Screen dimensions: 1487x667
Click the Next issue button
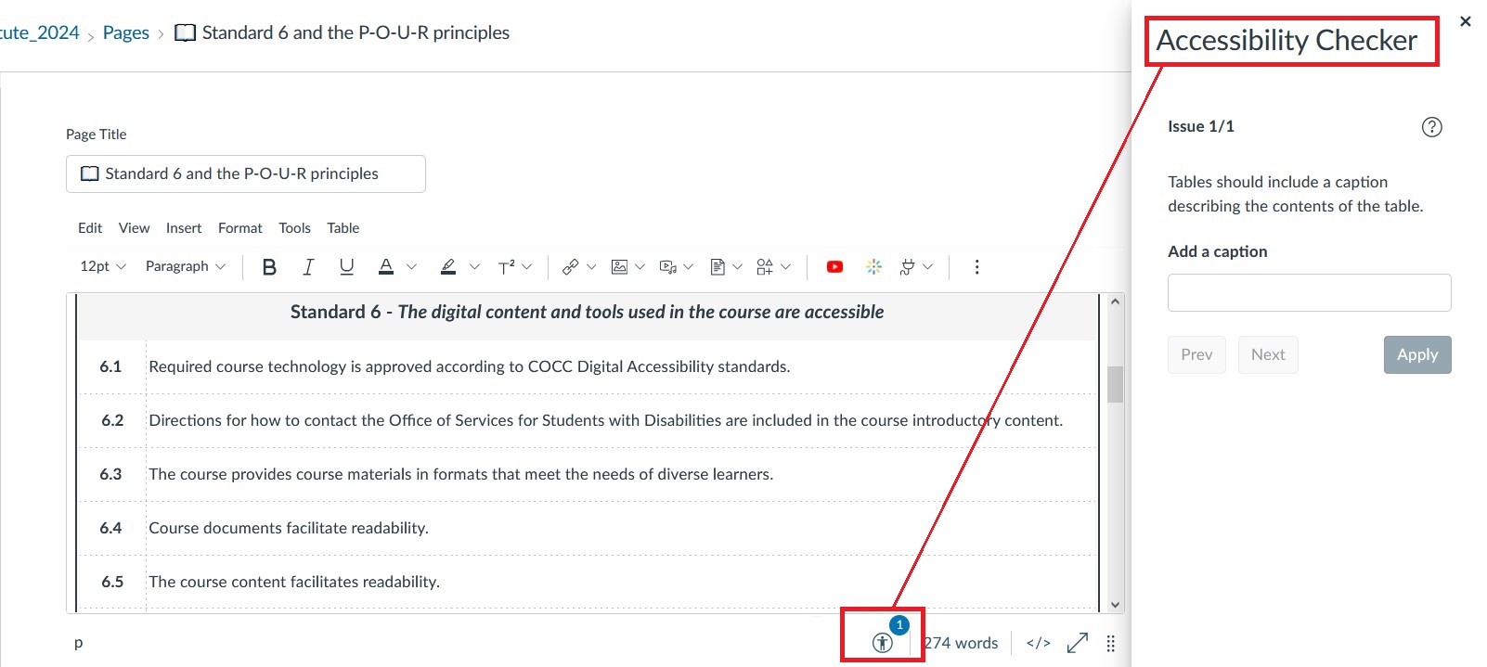(x=1268, y=354)
